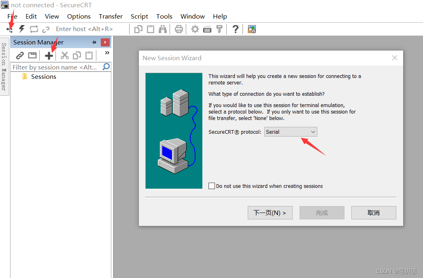
Task: Click the Disconnect chain icon in main toolbar
Action: point(46,29)
